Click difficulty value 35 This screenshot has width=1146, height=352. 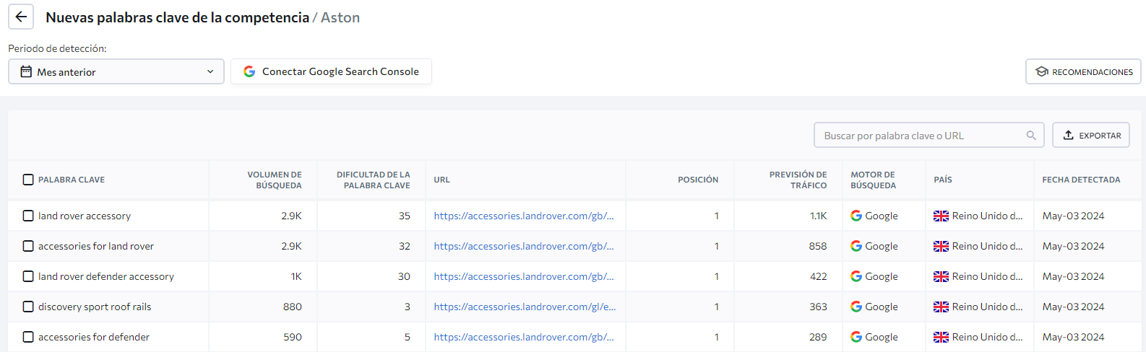tap(404, 216)
